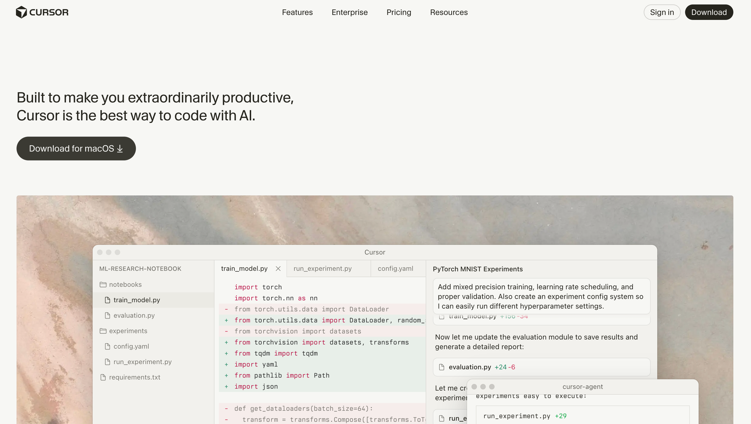The height and width of the screenshot is (424, 751).
Task: Close the train_model.py tab with X
Action: point(278,268)
